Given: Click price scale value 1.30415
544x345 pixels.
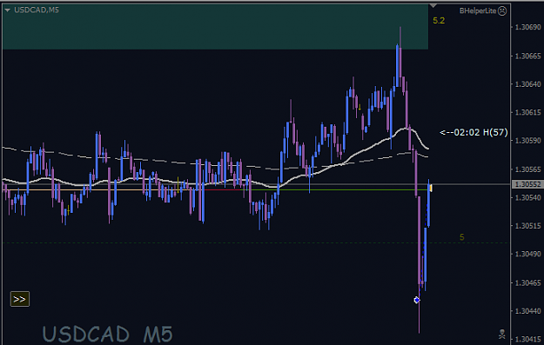Looking at the screenshot, I should tap(528, 339).
